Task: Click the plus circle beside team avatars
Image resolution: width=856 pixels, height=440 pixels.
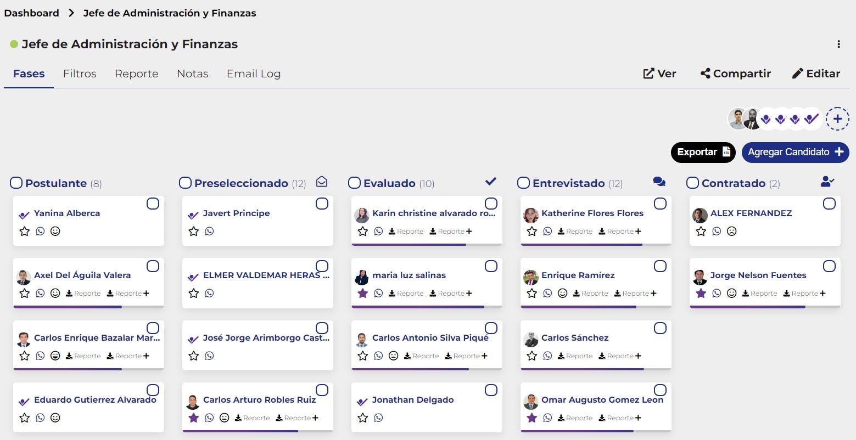Action: pyautogui.click(x=837, y=119)
